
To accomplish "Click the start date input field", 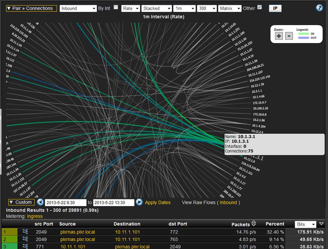I will point(66,203).
